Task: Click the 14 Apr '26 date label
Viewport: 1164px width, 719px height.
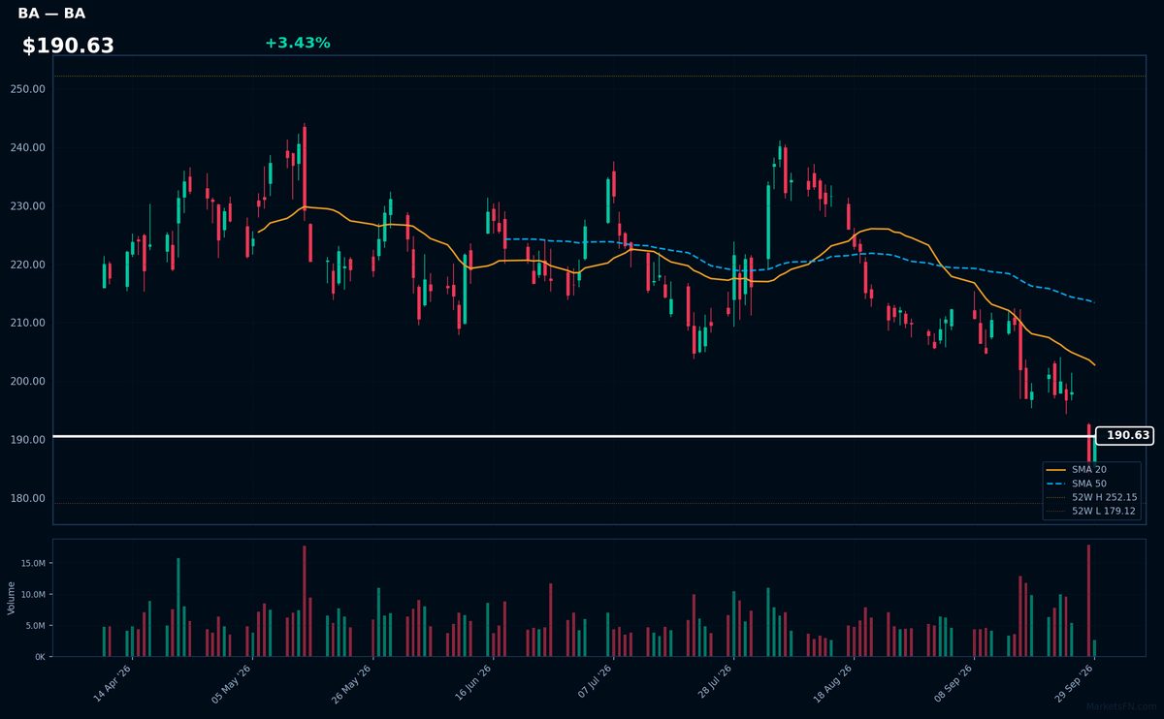Action: pyautogui.click(x=113, y=684)
